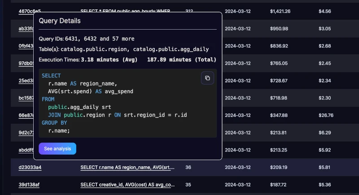Select the $347.88 cost cell
This screenshot has height=195, width=359.
[x=279, y=115]
